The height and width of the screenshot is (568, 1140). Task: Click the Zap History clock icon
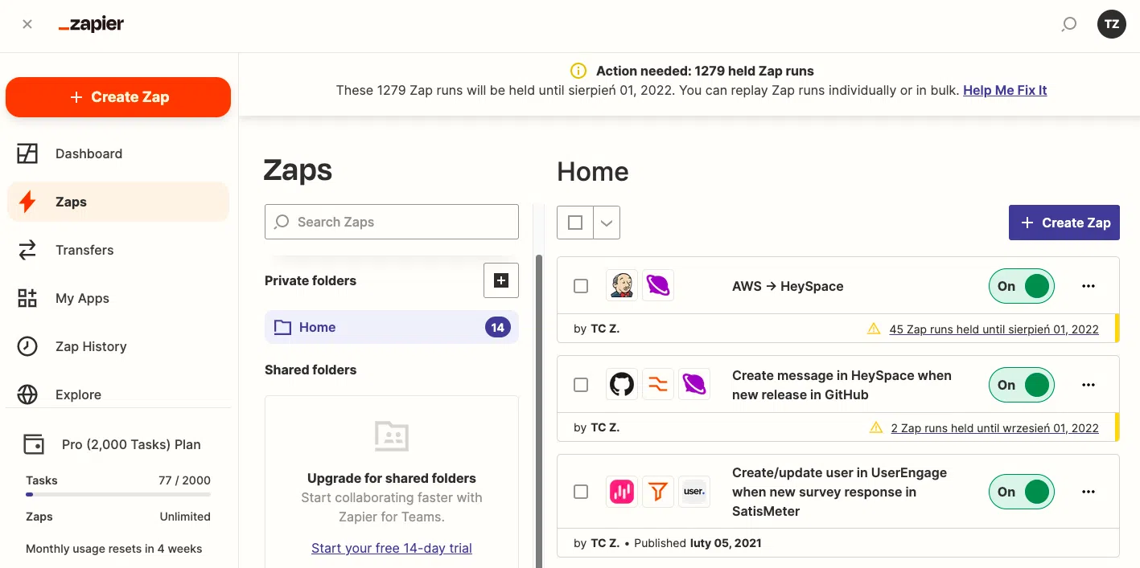(x=27, y=346)
